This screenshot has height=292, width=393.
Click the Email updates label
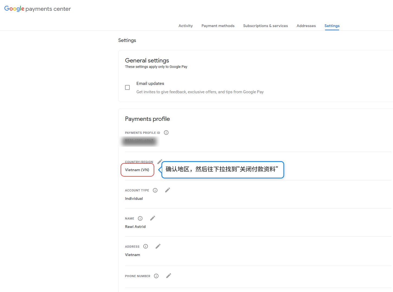pos(150,84)
